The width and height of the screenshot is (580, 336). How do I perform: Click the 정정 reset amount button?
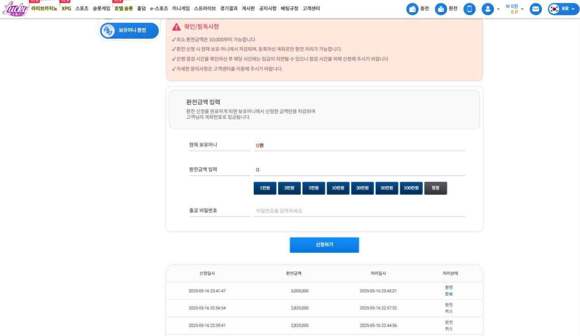tap(435, 188)
